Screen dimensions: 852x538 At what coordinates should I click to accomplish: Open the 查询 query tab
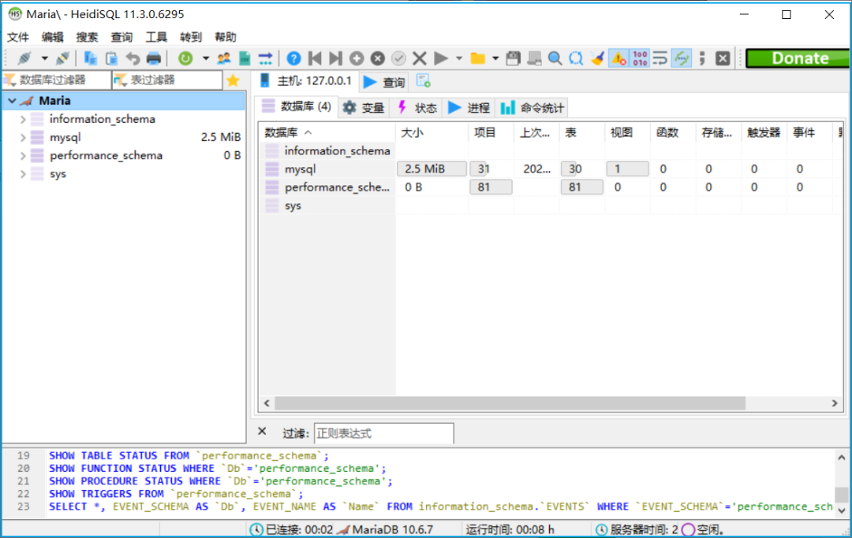(x=384, y=82)
